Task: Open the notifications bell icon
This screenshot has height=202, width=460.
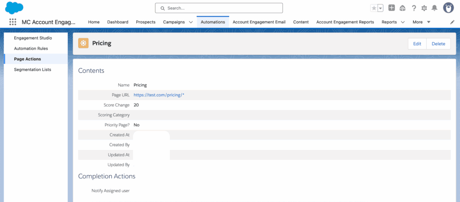Action: [434, 8]
